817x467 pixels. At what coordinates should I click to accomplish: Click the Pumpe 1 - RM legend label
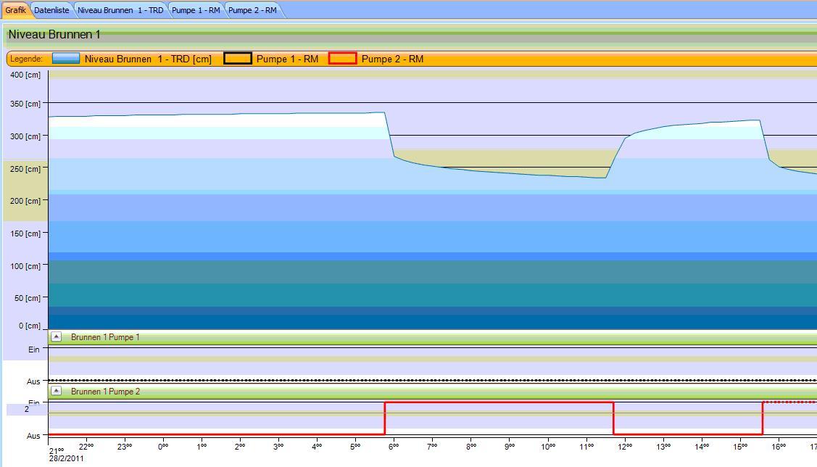point(287,59)
